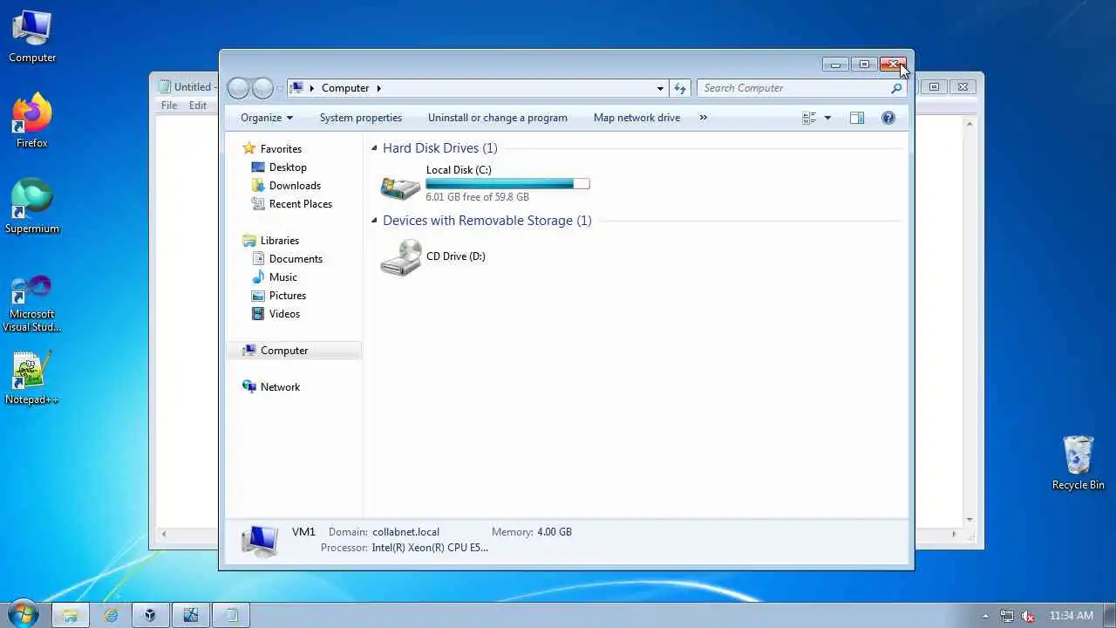1116x628 pixels.
Task: Open the Firefox desktop shortcut
Action: pyautogui.click(x=32, y=120)
